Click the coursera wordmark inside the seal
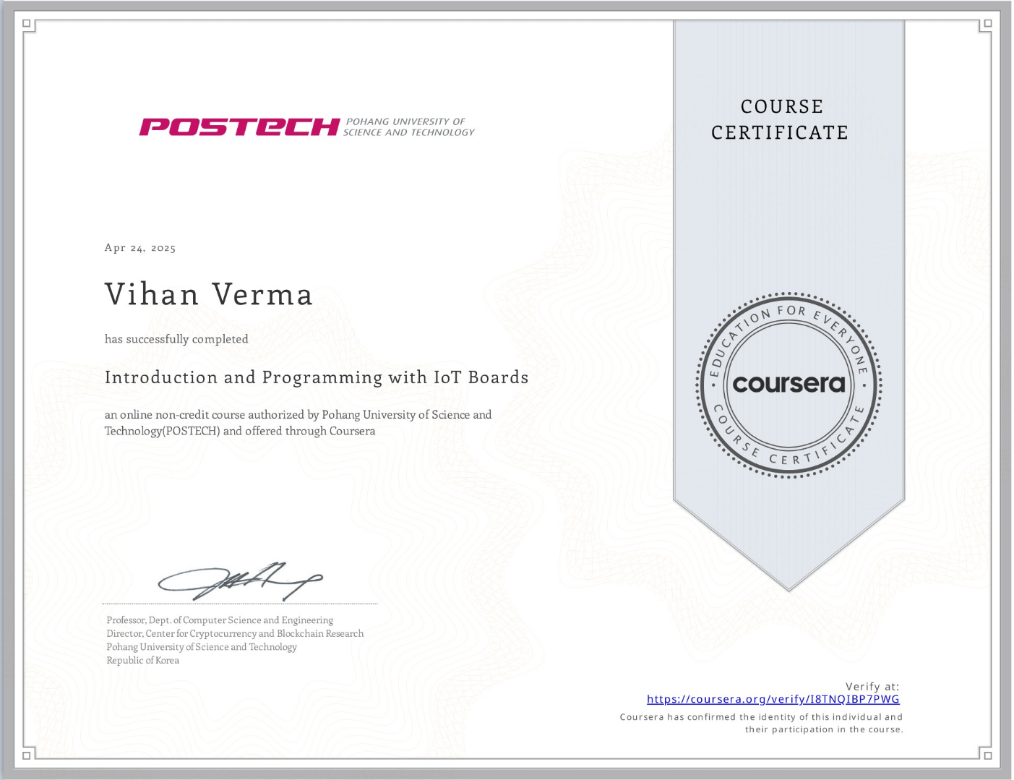 tap(789, 384)
